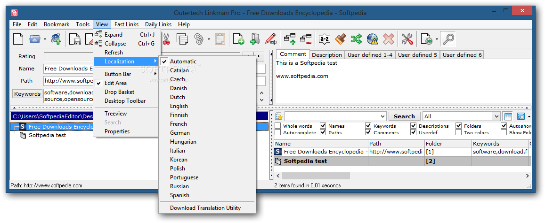Click the add new bookmark page icon
Viewport: 545px width, 223px height.
coord(238,39)
